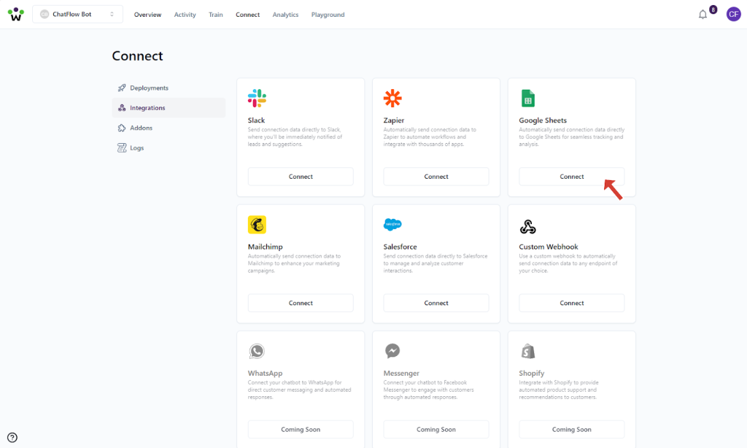The height and width of the screenshot is (448, 747).
Task: Click the Custom Webhook logo icon
Action: click(x=528, y=226)
